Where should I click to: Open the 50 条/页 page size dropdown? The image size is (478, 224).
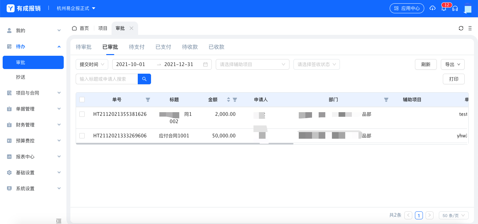(454, 215)
